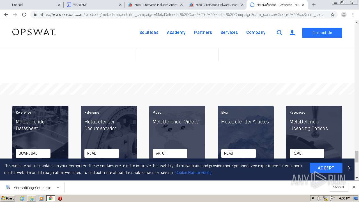Close the downloads bar
The image size is (359, 202).
354,187
